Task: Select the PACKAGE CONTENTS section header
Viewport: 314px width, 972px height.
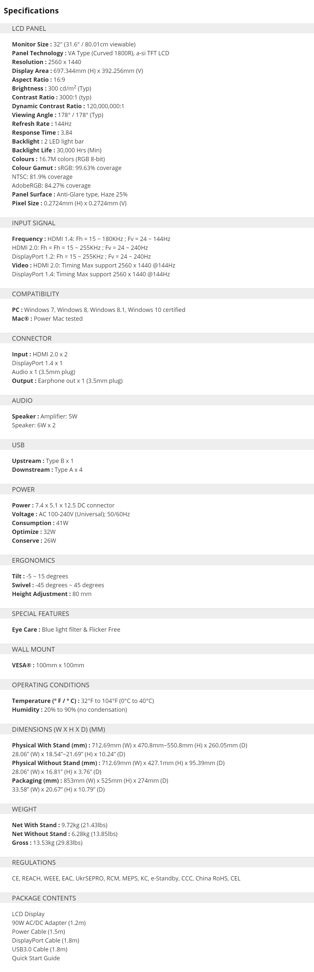Action: coord(157,898)
